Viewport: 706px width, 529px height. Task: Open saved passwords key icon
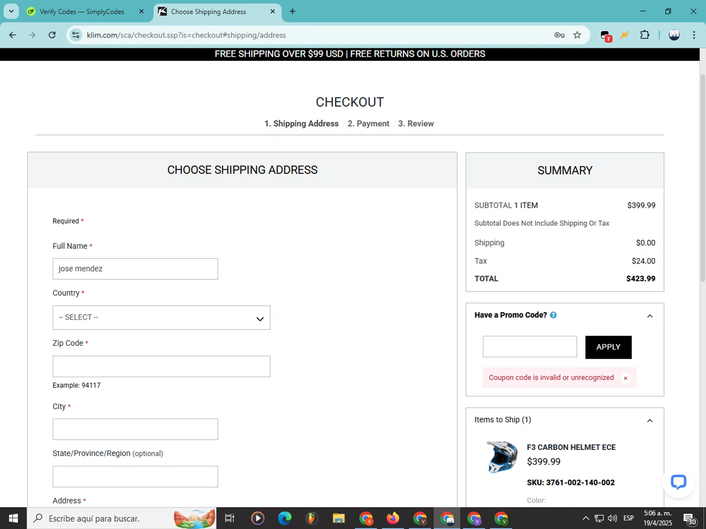coord(559,35)
